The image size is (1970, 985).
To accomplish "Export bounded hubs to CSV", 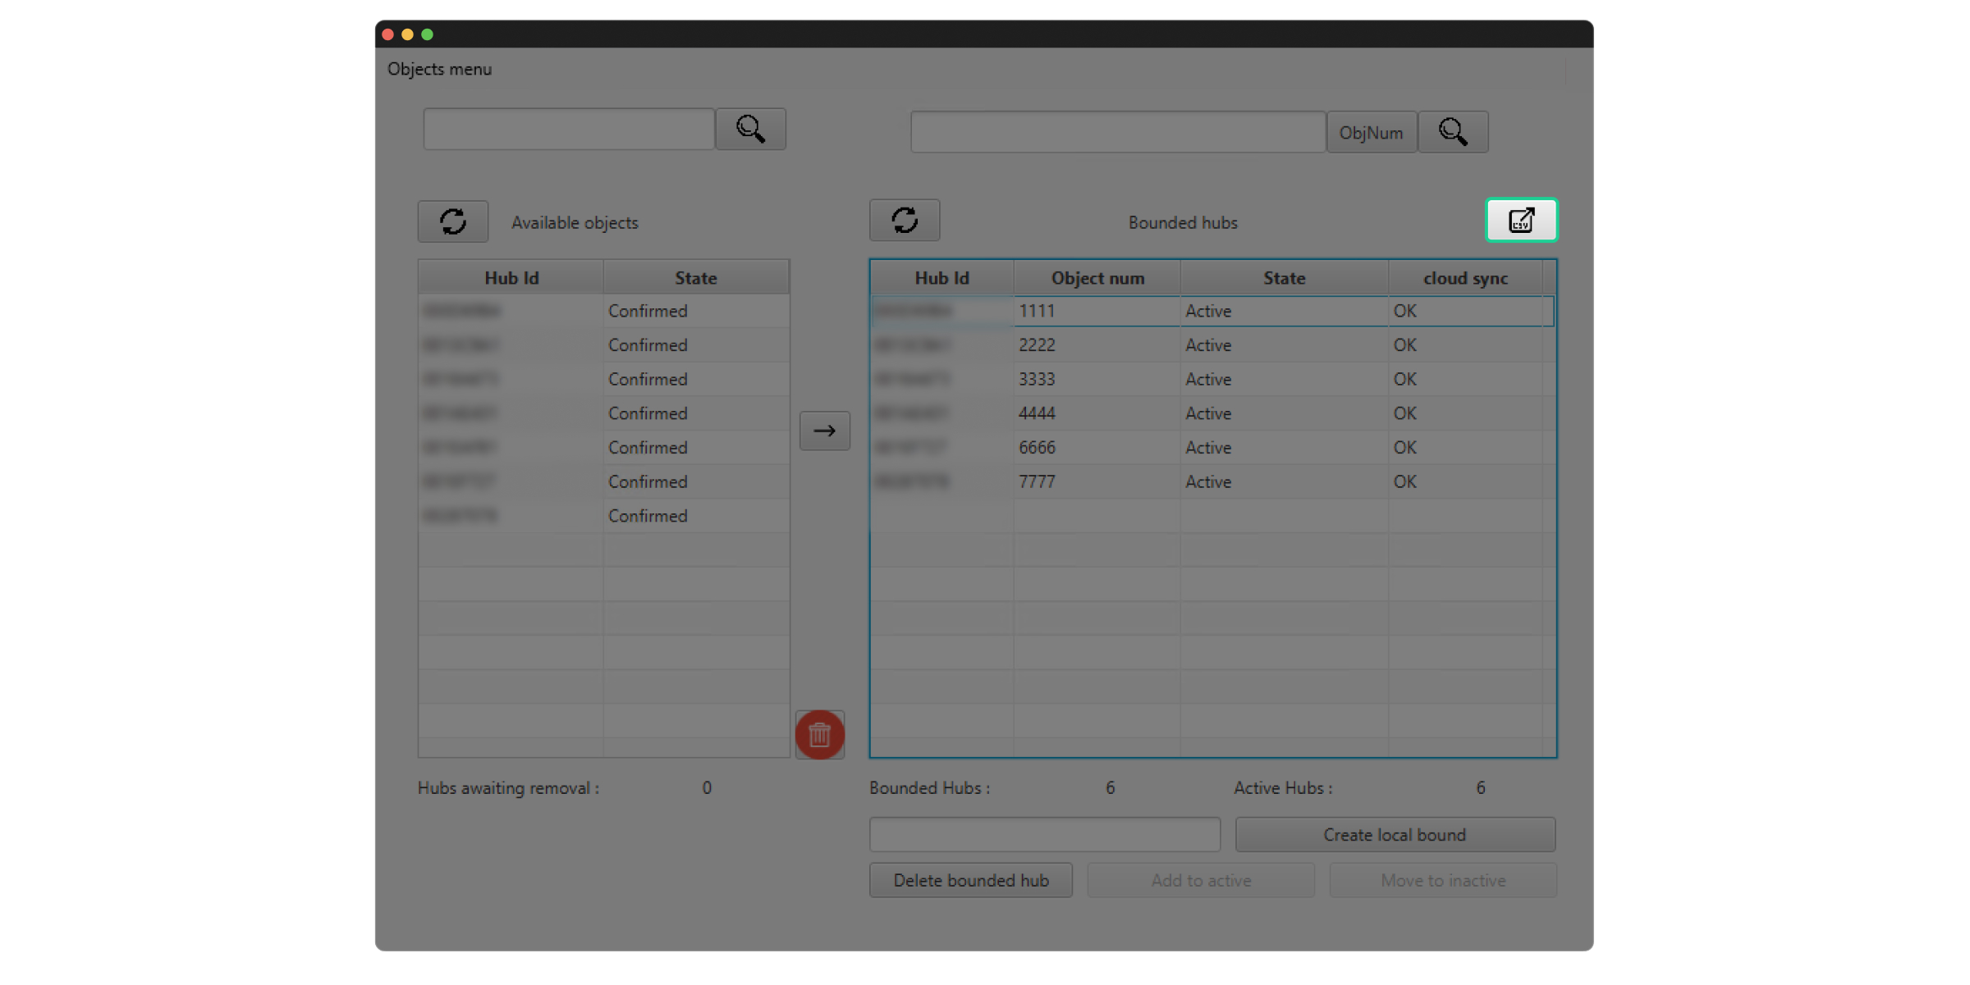I will (x=1521, y=220).
